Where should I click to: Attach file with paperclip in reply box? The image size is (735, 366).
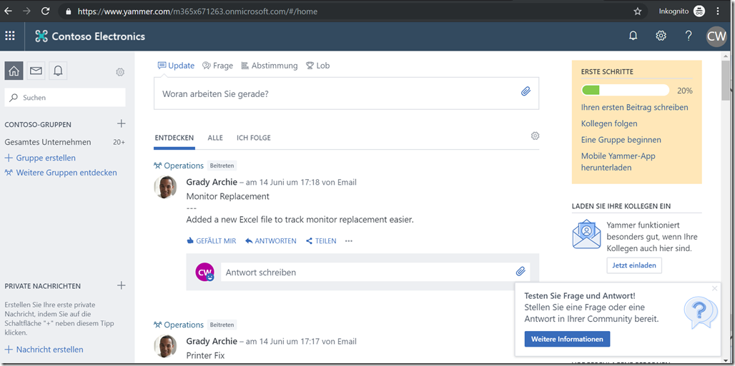521,271
